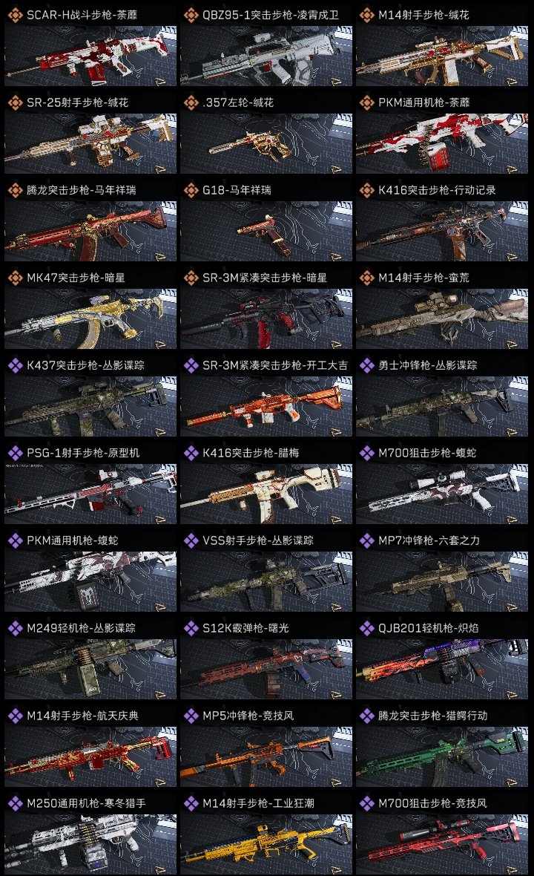Select the M14射手步枪-绒花 weapon thumbnail
The width and height of the screenshot is (534, 876).
442,56
